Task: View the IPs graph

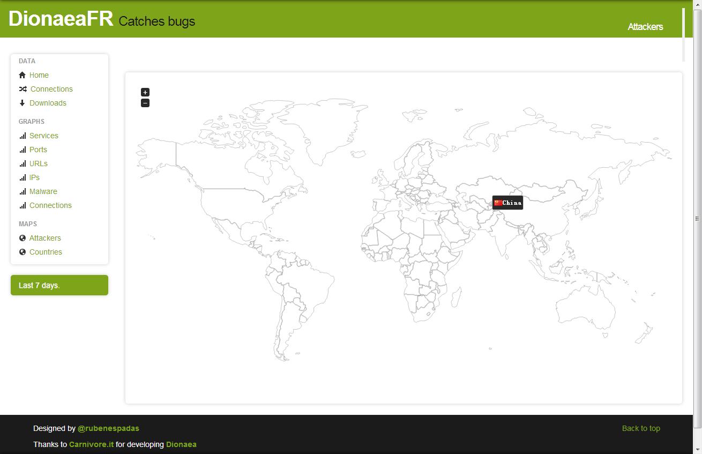Action: (x=34, y=177)
